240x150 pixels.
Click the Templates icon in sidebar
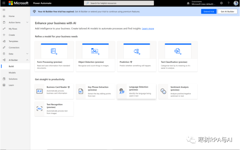pos(4,41)
